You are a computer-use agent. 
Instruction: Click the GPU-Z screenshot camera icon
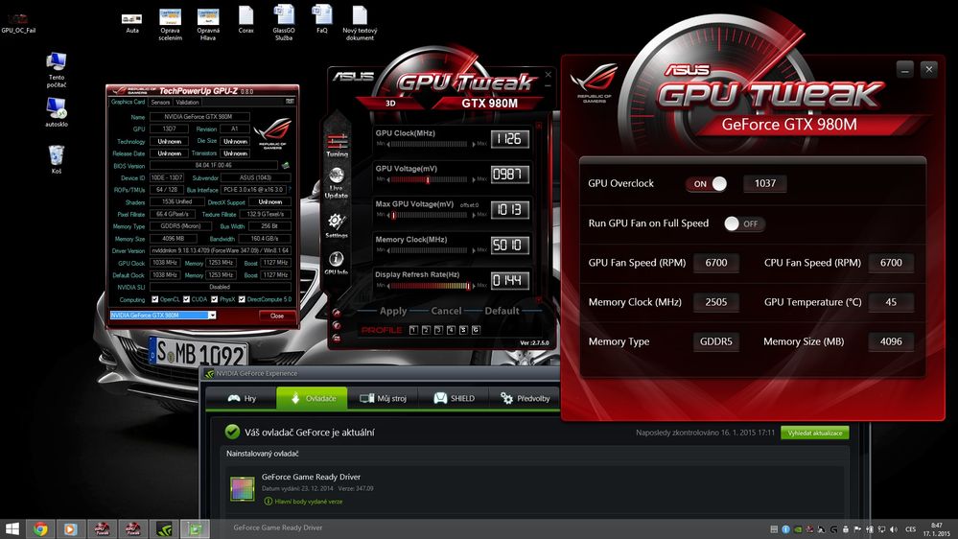(290, 102)
